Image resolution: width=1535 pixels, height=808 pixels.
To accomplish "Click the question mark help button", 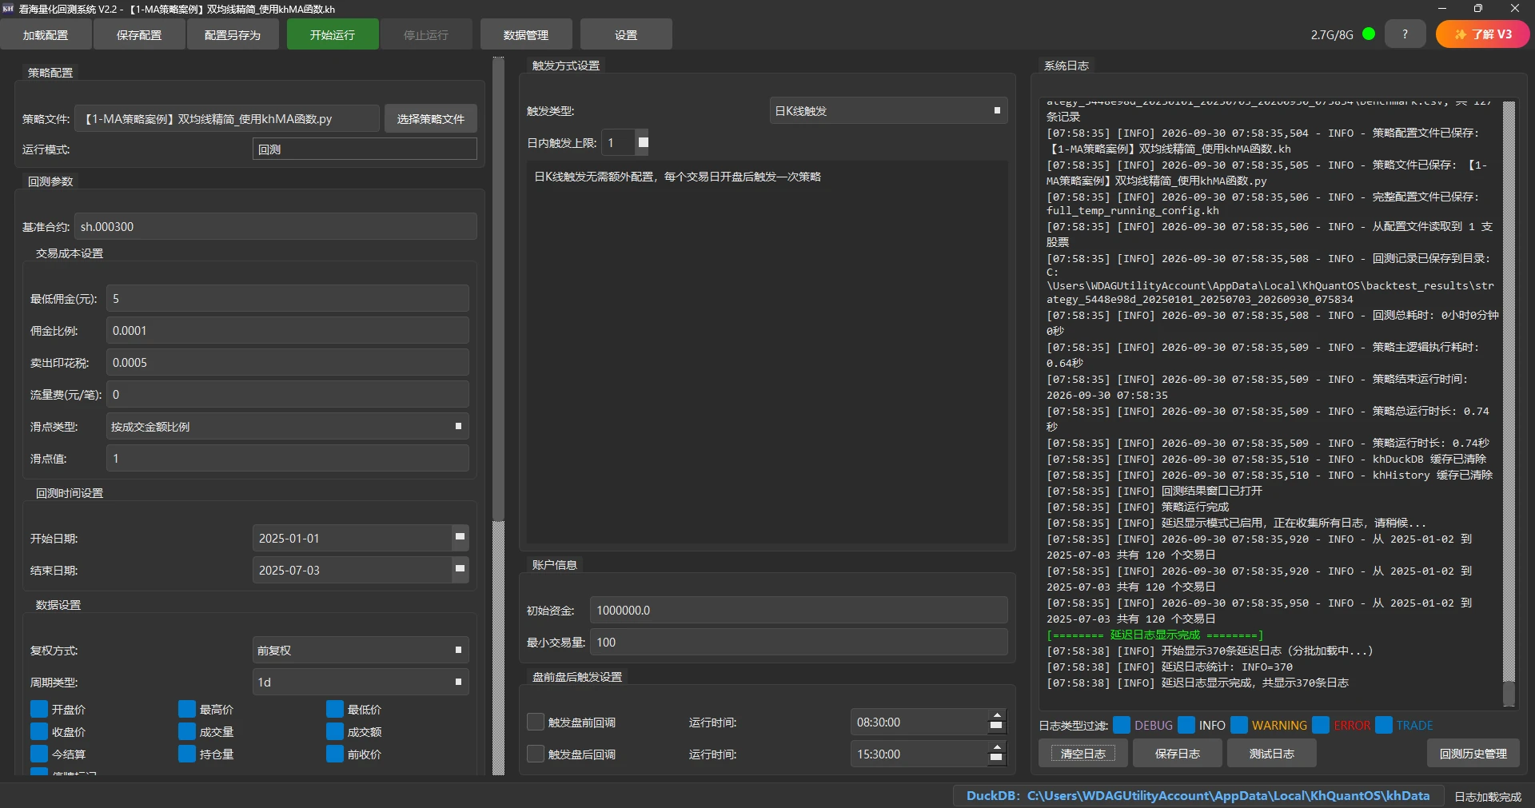I will (x=1405, y=34).
